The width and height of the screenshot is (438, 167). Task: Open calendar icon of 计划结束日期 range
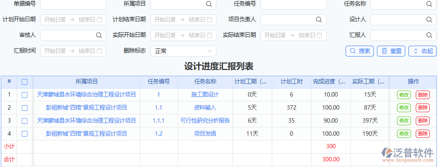[x=209, y=20]
